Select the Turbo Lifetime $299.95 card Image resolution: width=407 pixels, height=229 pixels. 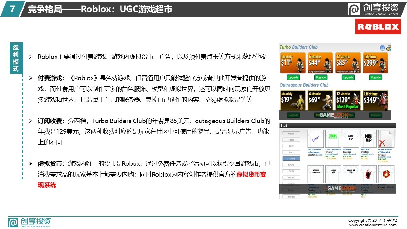pyautogui.click(x=376, y=63)
